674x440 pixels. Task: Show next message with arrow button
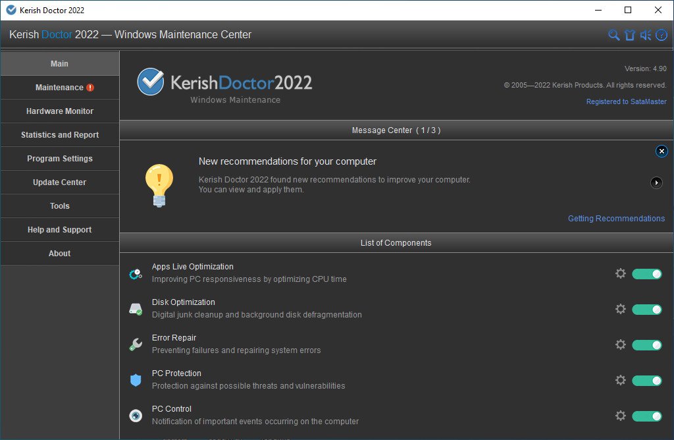[656, 182]
